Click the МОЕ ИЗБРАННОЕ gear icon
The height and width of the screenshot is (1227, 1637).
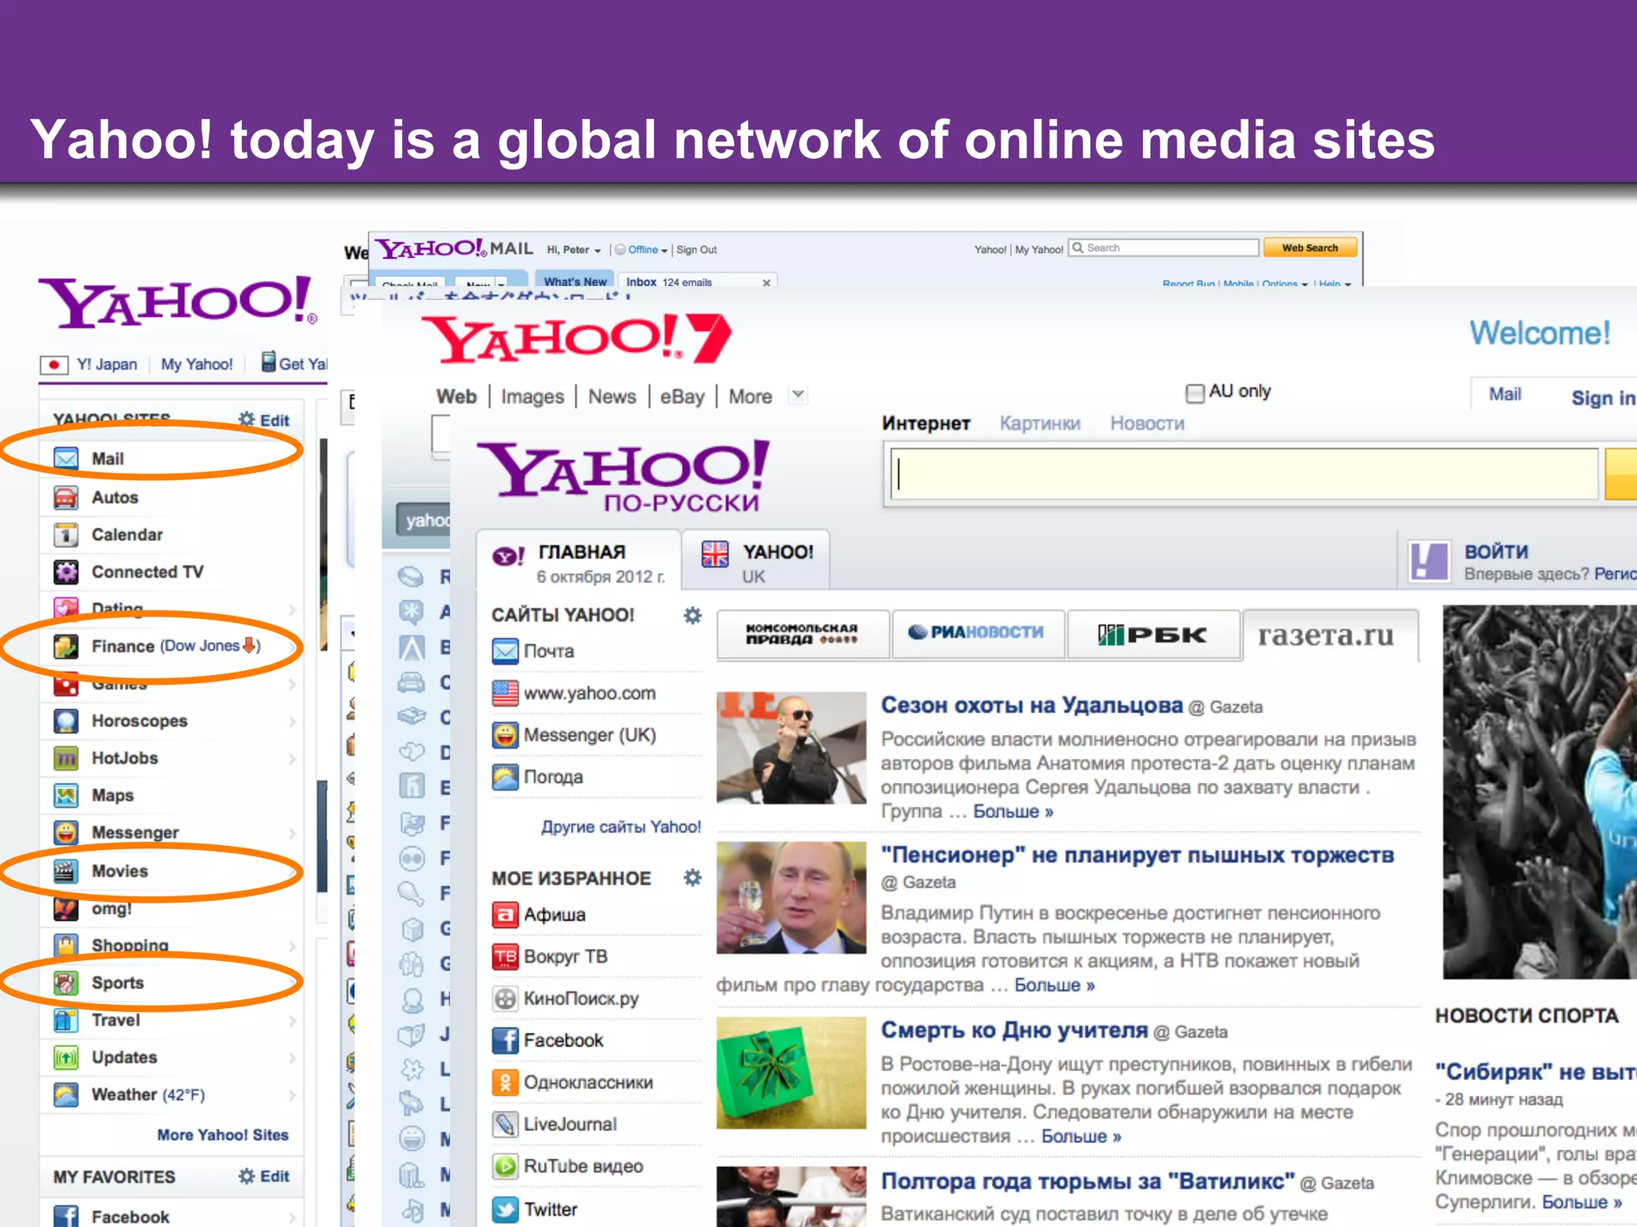pos(693,878)
